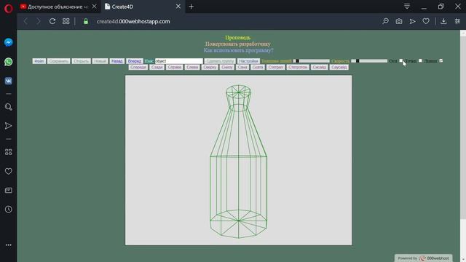This screenshot has height=262, width=466.
Task: Open the sidebar three-dots setup menu
Action: click(8, 245)
